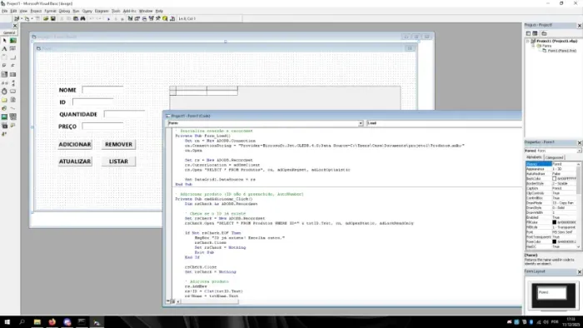Viewport: 583px width, 328px height.
Task: Open the Project menu
Action: click(x=36, y=11)
